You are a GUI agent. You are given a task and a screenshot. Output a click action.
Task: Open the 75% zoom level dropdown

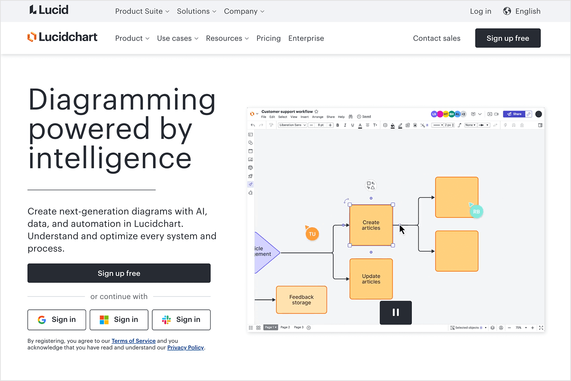coord(521,328)
